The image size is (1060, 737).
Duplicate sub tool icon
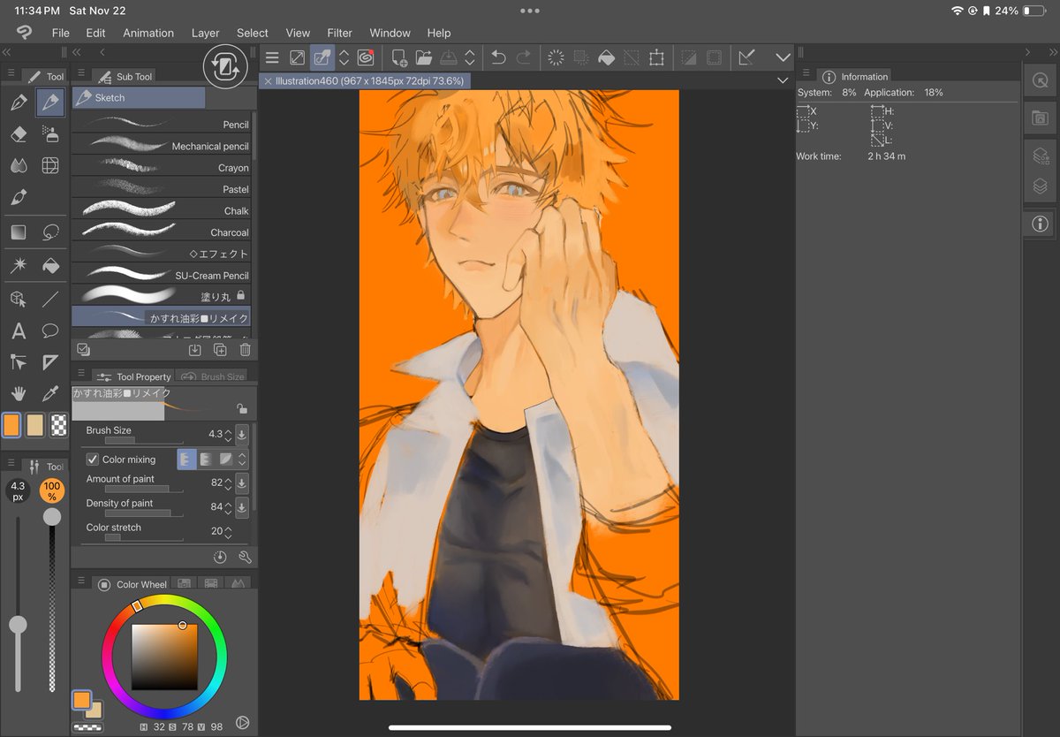pyautogui.click(x=220, y=349)
